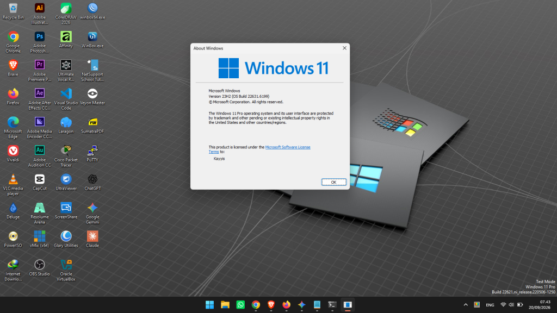Select the Claude desktop icon
Viewport: 557px width, 313px height.
pyautogui.click(x=92, y=239)
